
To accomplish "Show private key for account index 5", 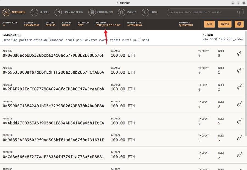I will click(x=239, y=138).
